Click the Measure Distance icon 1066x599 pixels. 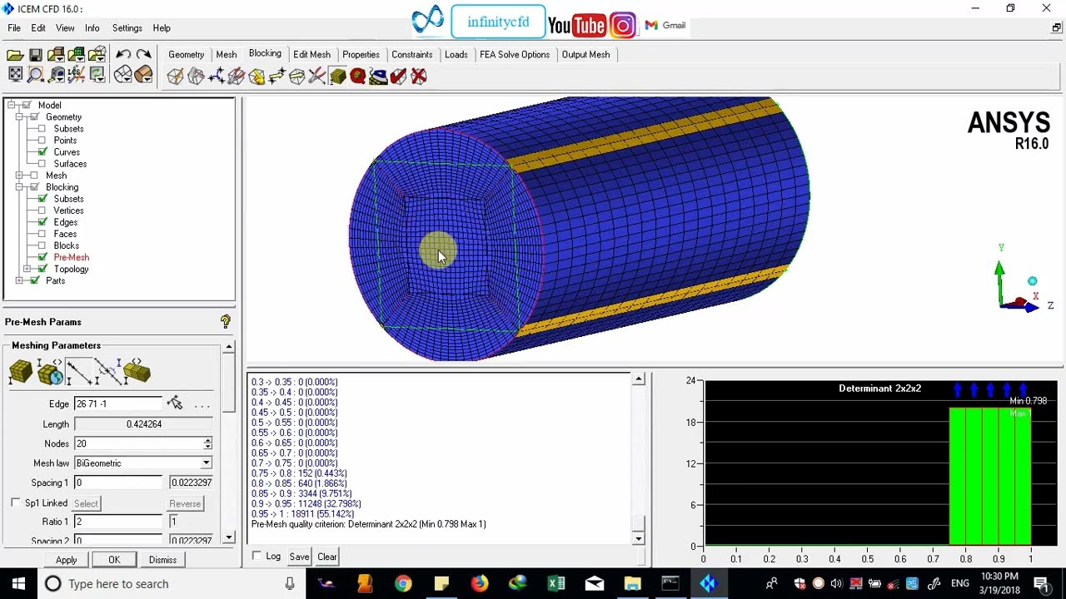56,75
